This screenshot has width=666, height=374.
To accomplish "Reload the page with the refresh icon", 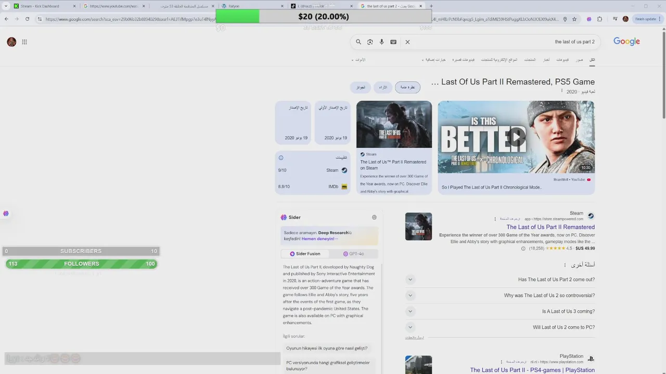I will [x=27, y=19].
